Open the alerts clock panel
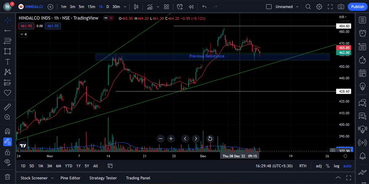The height and width of the screenshot is (184, 369). click(x=362, y=33)
